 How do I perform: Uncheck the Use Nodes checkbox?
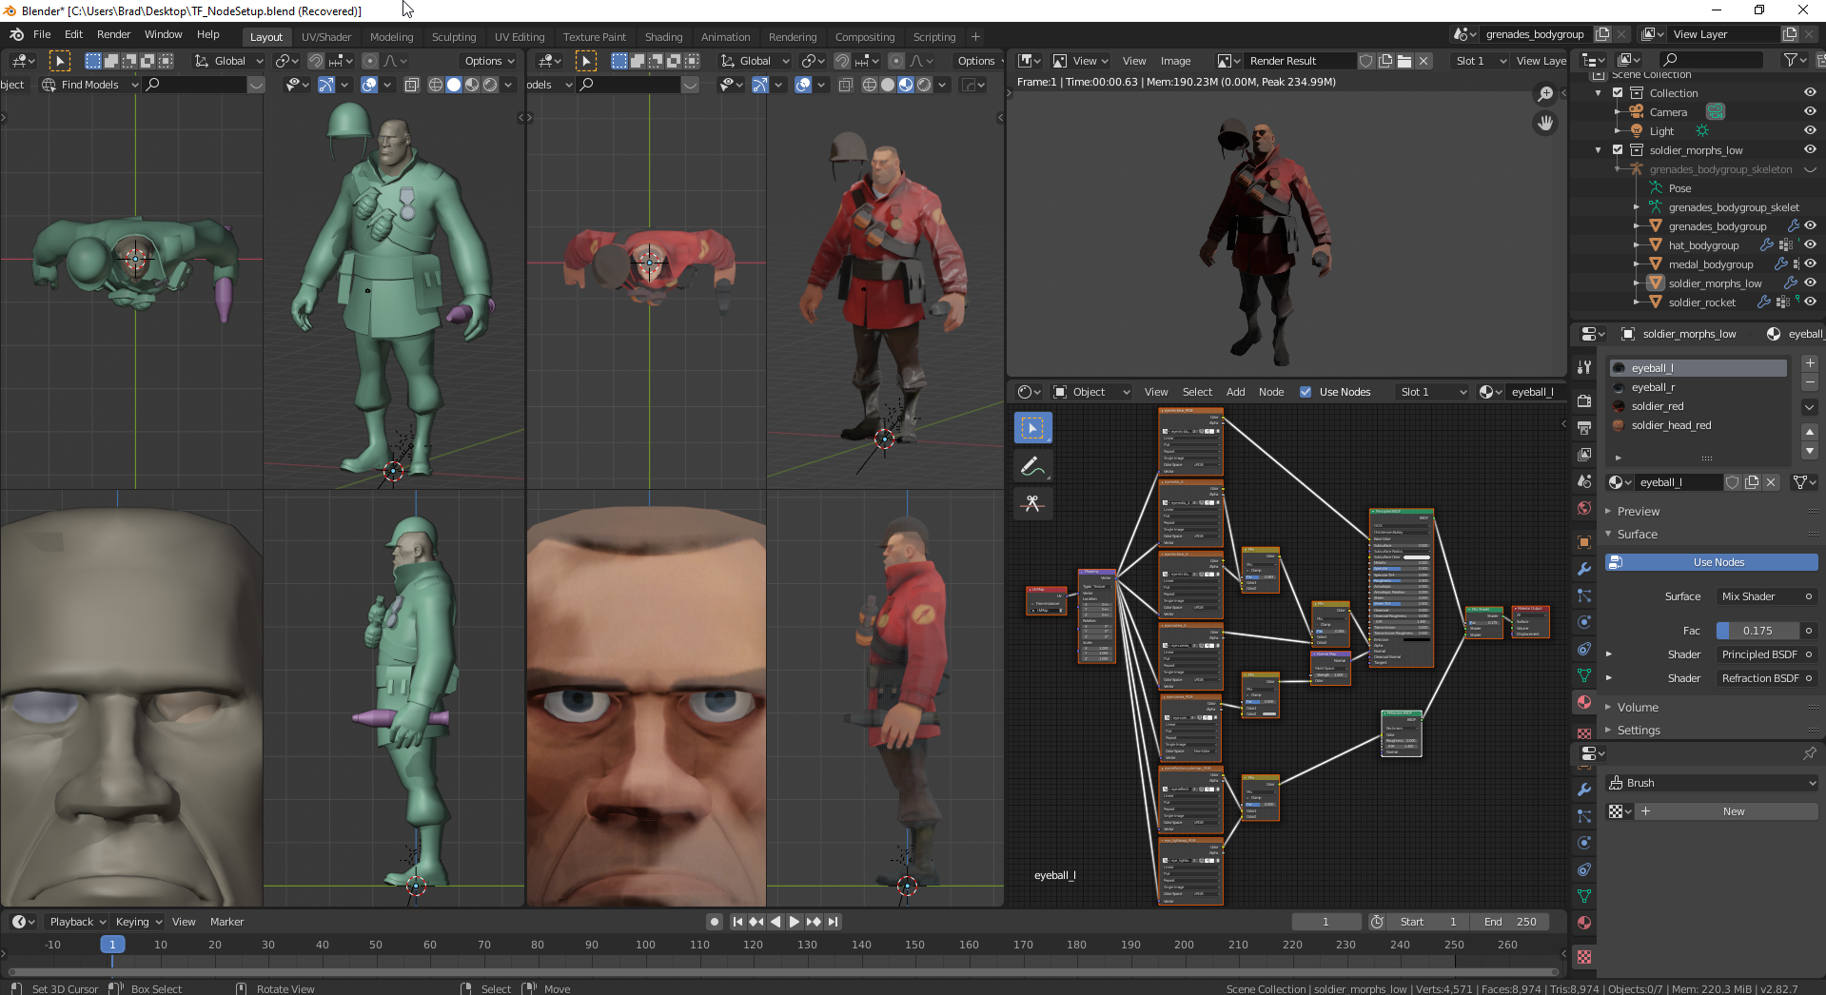[x=1306, y=392]
